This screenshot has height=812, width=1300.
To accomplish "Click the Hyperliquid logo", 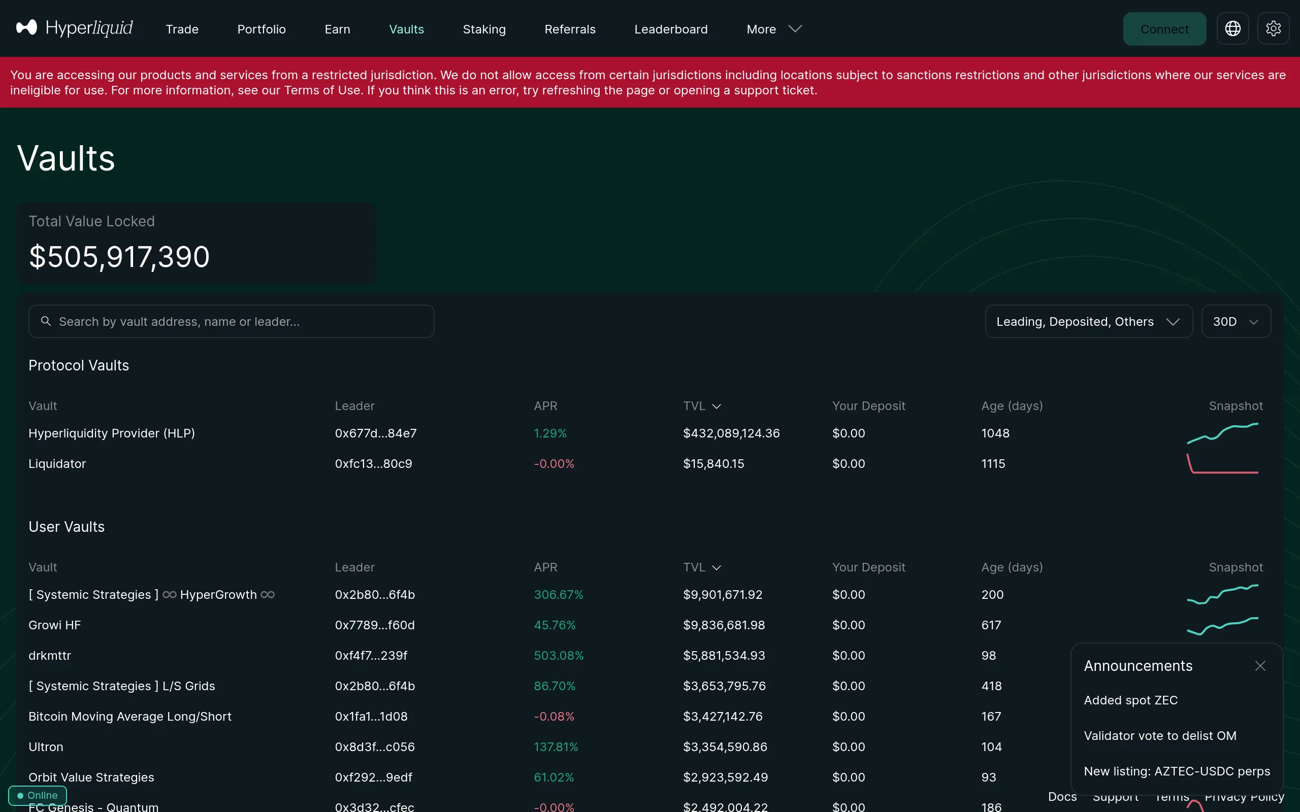I will coord(74,28).
